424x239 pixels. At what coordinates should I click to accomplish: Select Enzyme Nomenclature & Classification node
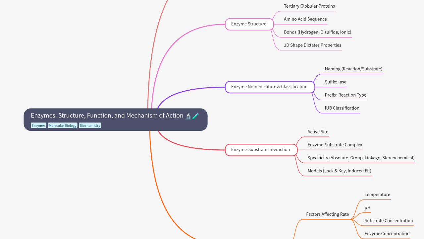(x=270, y=87)
